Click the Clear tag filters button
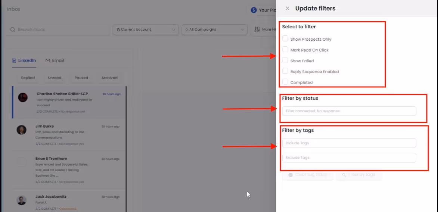 tap(308, 175)
